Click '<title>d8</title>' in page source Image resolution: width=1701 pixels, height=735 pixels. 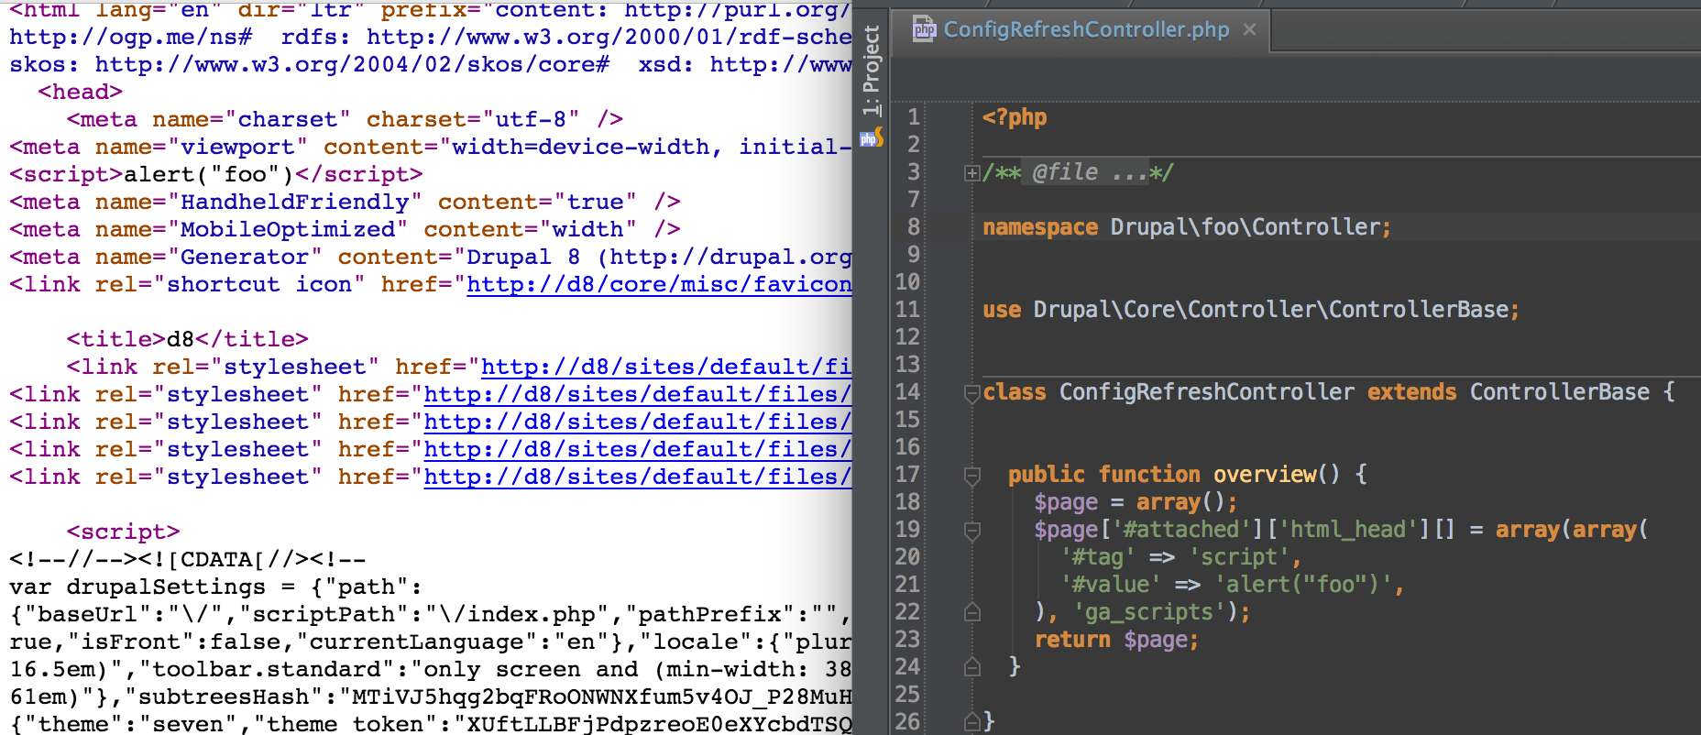point(187,339)
